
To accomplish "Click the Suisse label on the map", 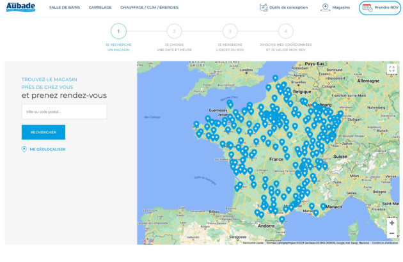I will pyautogui.click(x=340, y=157).
